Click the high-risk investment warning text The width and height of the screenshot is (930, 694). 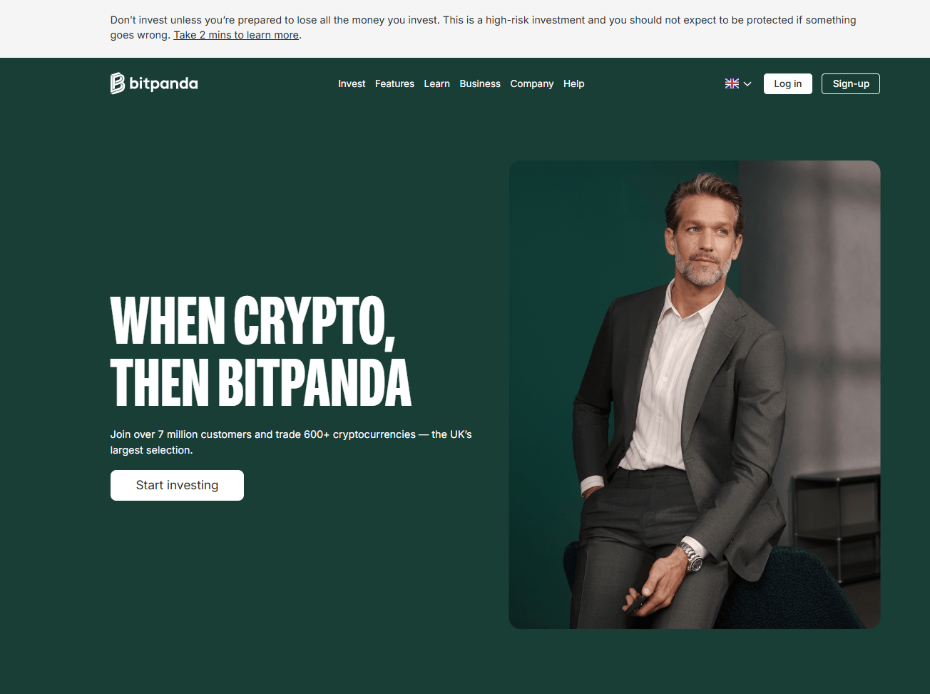coord(483,27)
